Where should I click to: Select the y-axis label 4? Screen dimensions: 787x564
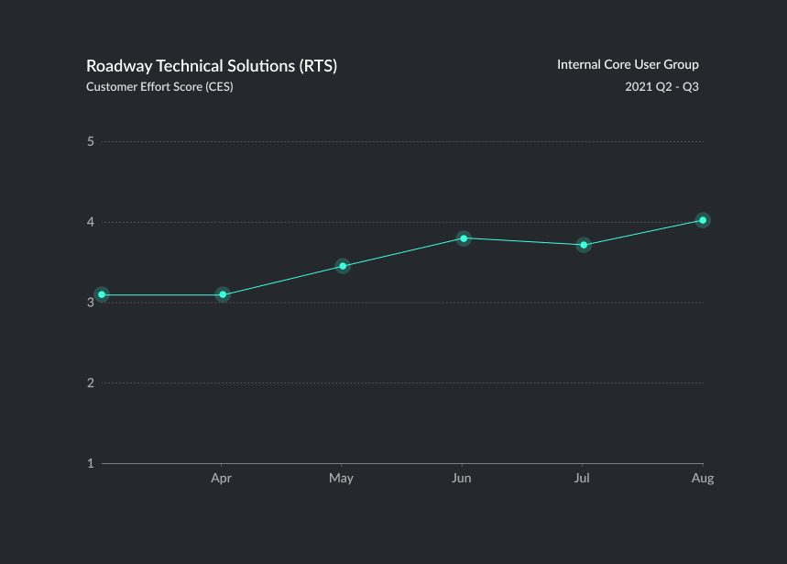click(91, 222)
